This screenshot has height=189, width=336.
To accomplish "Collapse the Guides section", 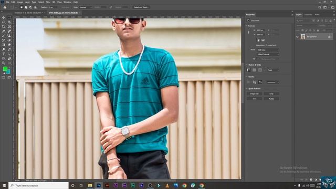I will 246,77.
